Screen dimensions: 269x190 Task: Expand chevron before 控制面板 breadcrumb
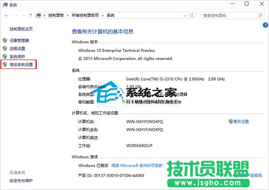point(44,16)
